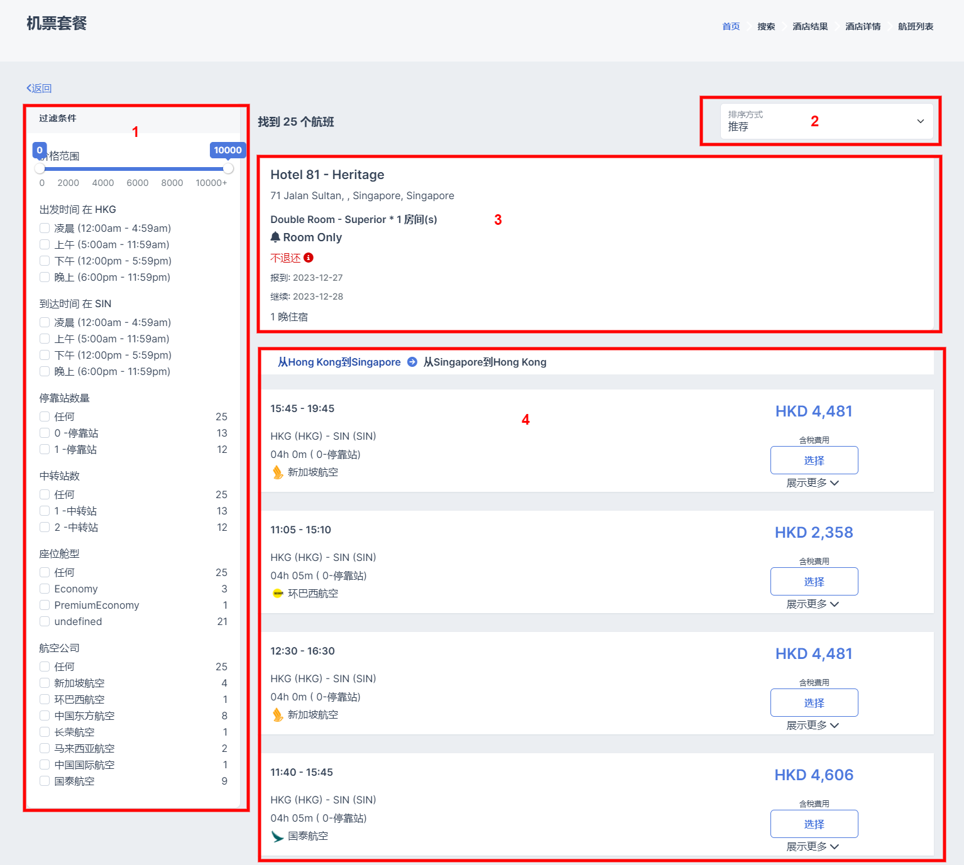Expand 展示更多 for the HKD 2,358 flight
Image resolution: width=964 pixels, height=865 pixels.
813,604
